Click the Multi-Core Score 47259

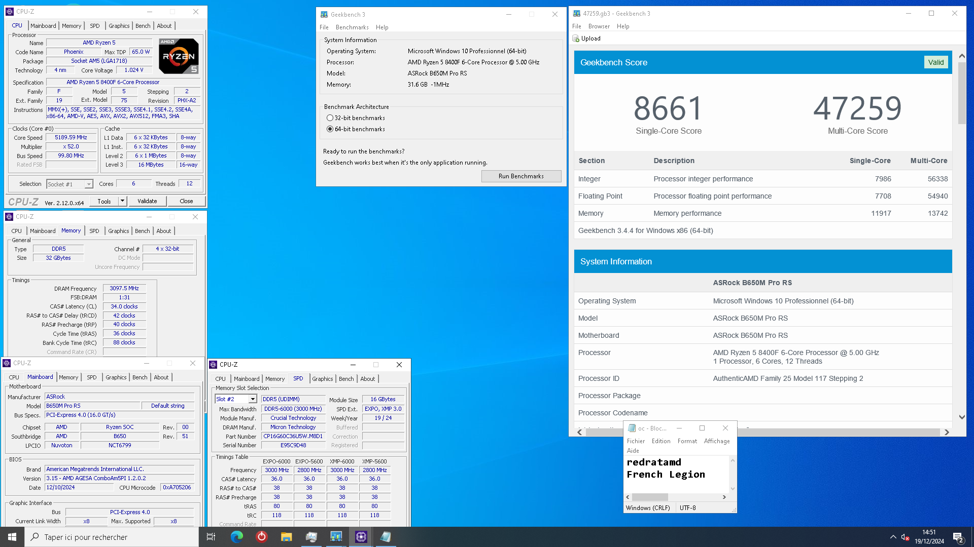[x=857, y=108]
